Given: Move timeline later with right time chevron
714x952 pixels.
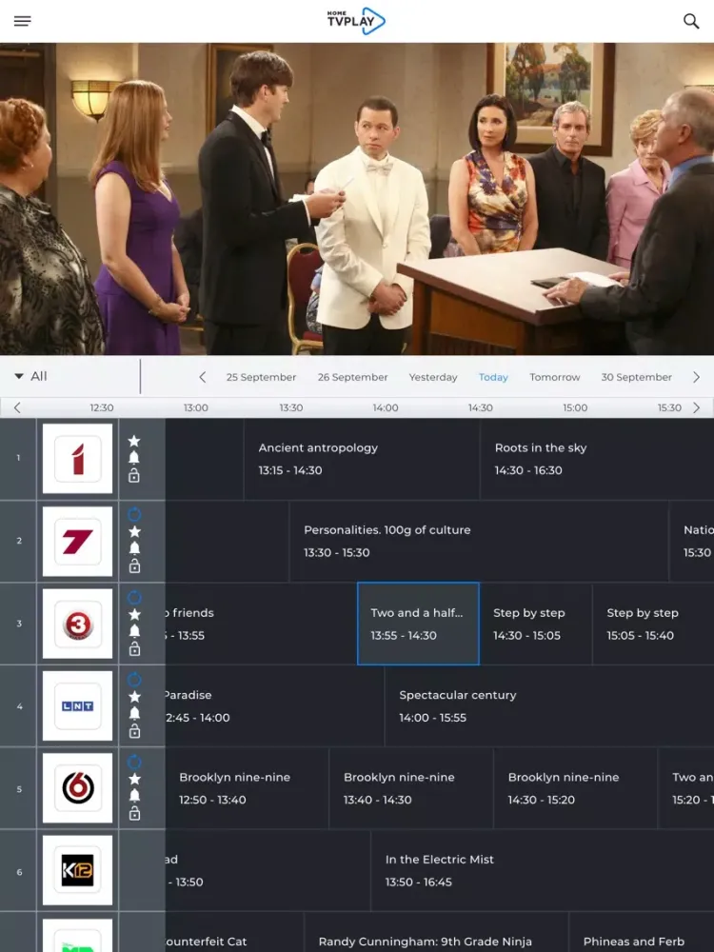Looking at the screenshot, I should click(696, 407).
